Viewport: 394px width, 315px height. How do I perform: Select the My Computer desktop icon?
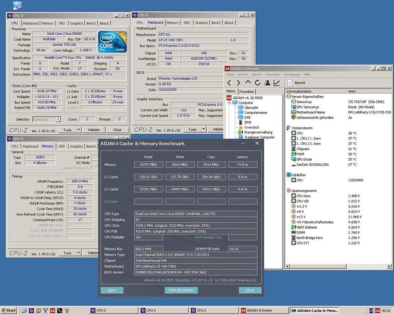tap(18, 5)
